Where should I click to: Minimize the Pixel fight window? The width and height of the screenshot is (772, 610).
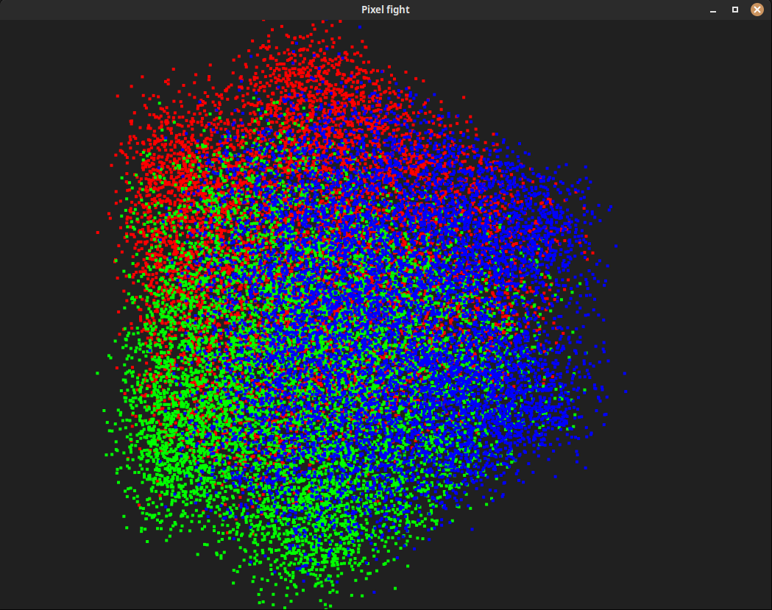(x=713, y=10)
